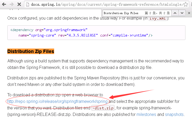The height and width of the screenshot is (130, 192).
Task: Jump to previous search match
Action: 175,13
